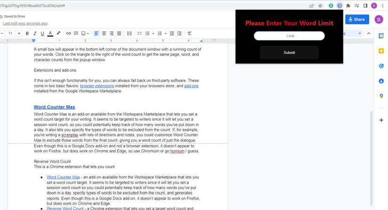
Task: Click the Limit input field in popup
Action: tap(289, 36)
